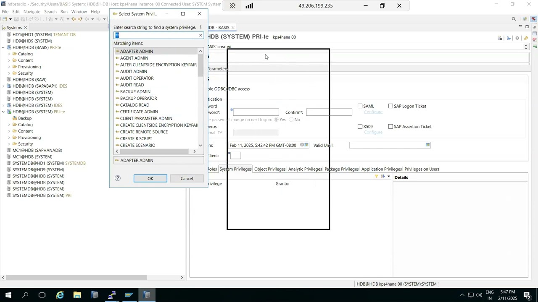The image size is (538, 302).
Task: Select the No radio button
Action: tap(291, 120)
